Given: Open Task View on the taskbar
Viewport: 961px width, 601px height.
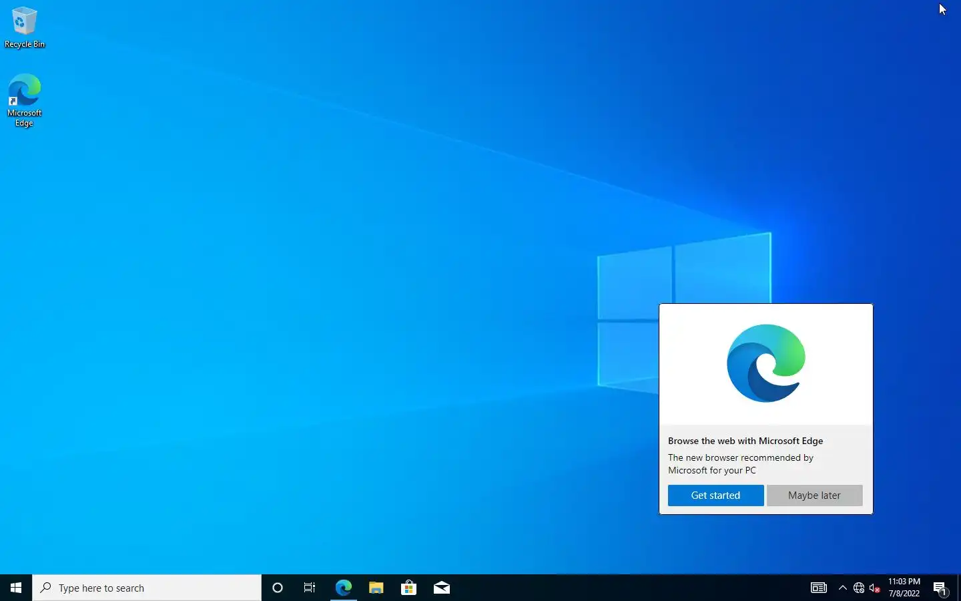Looking at the screenshot, I should coord(310,588).
